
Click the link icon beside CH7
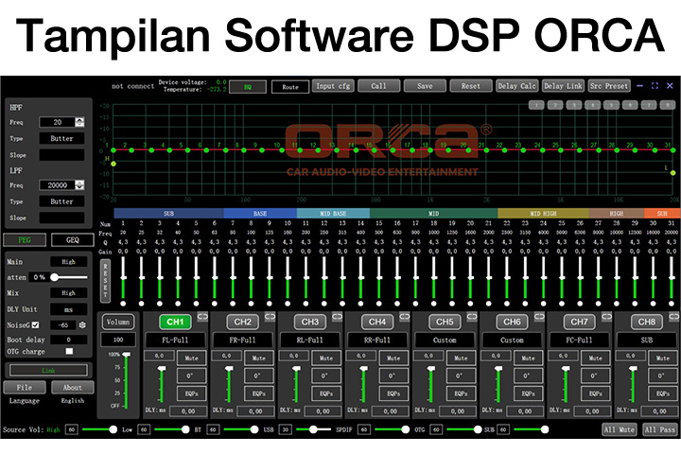tap(606, 317)
